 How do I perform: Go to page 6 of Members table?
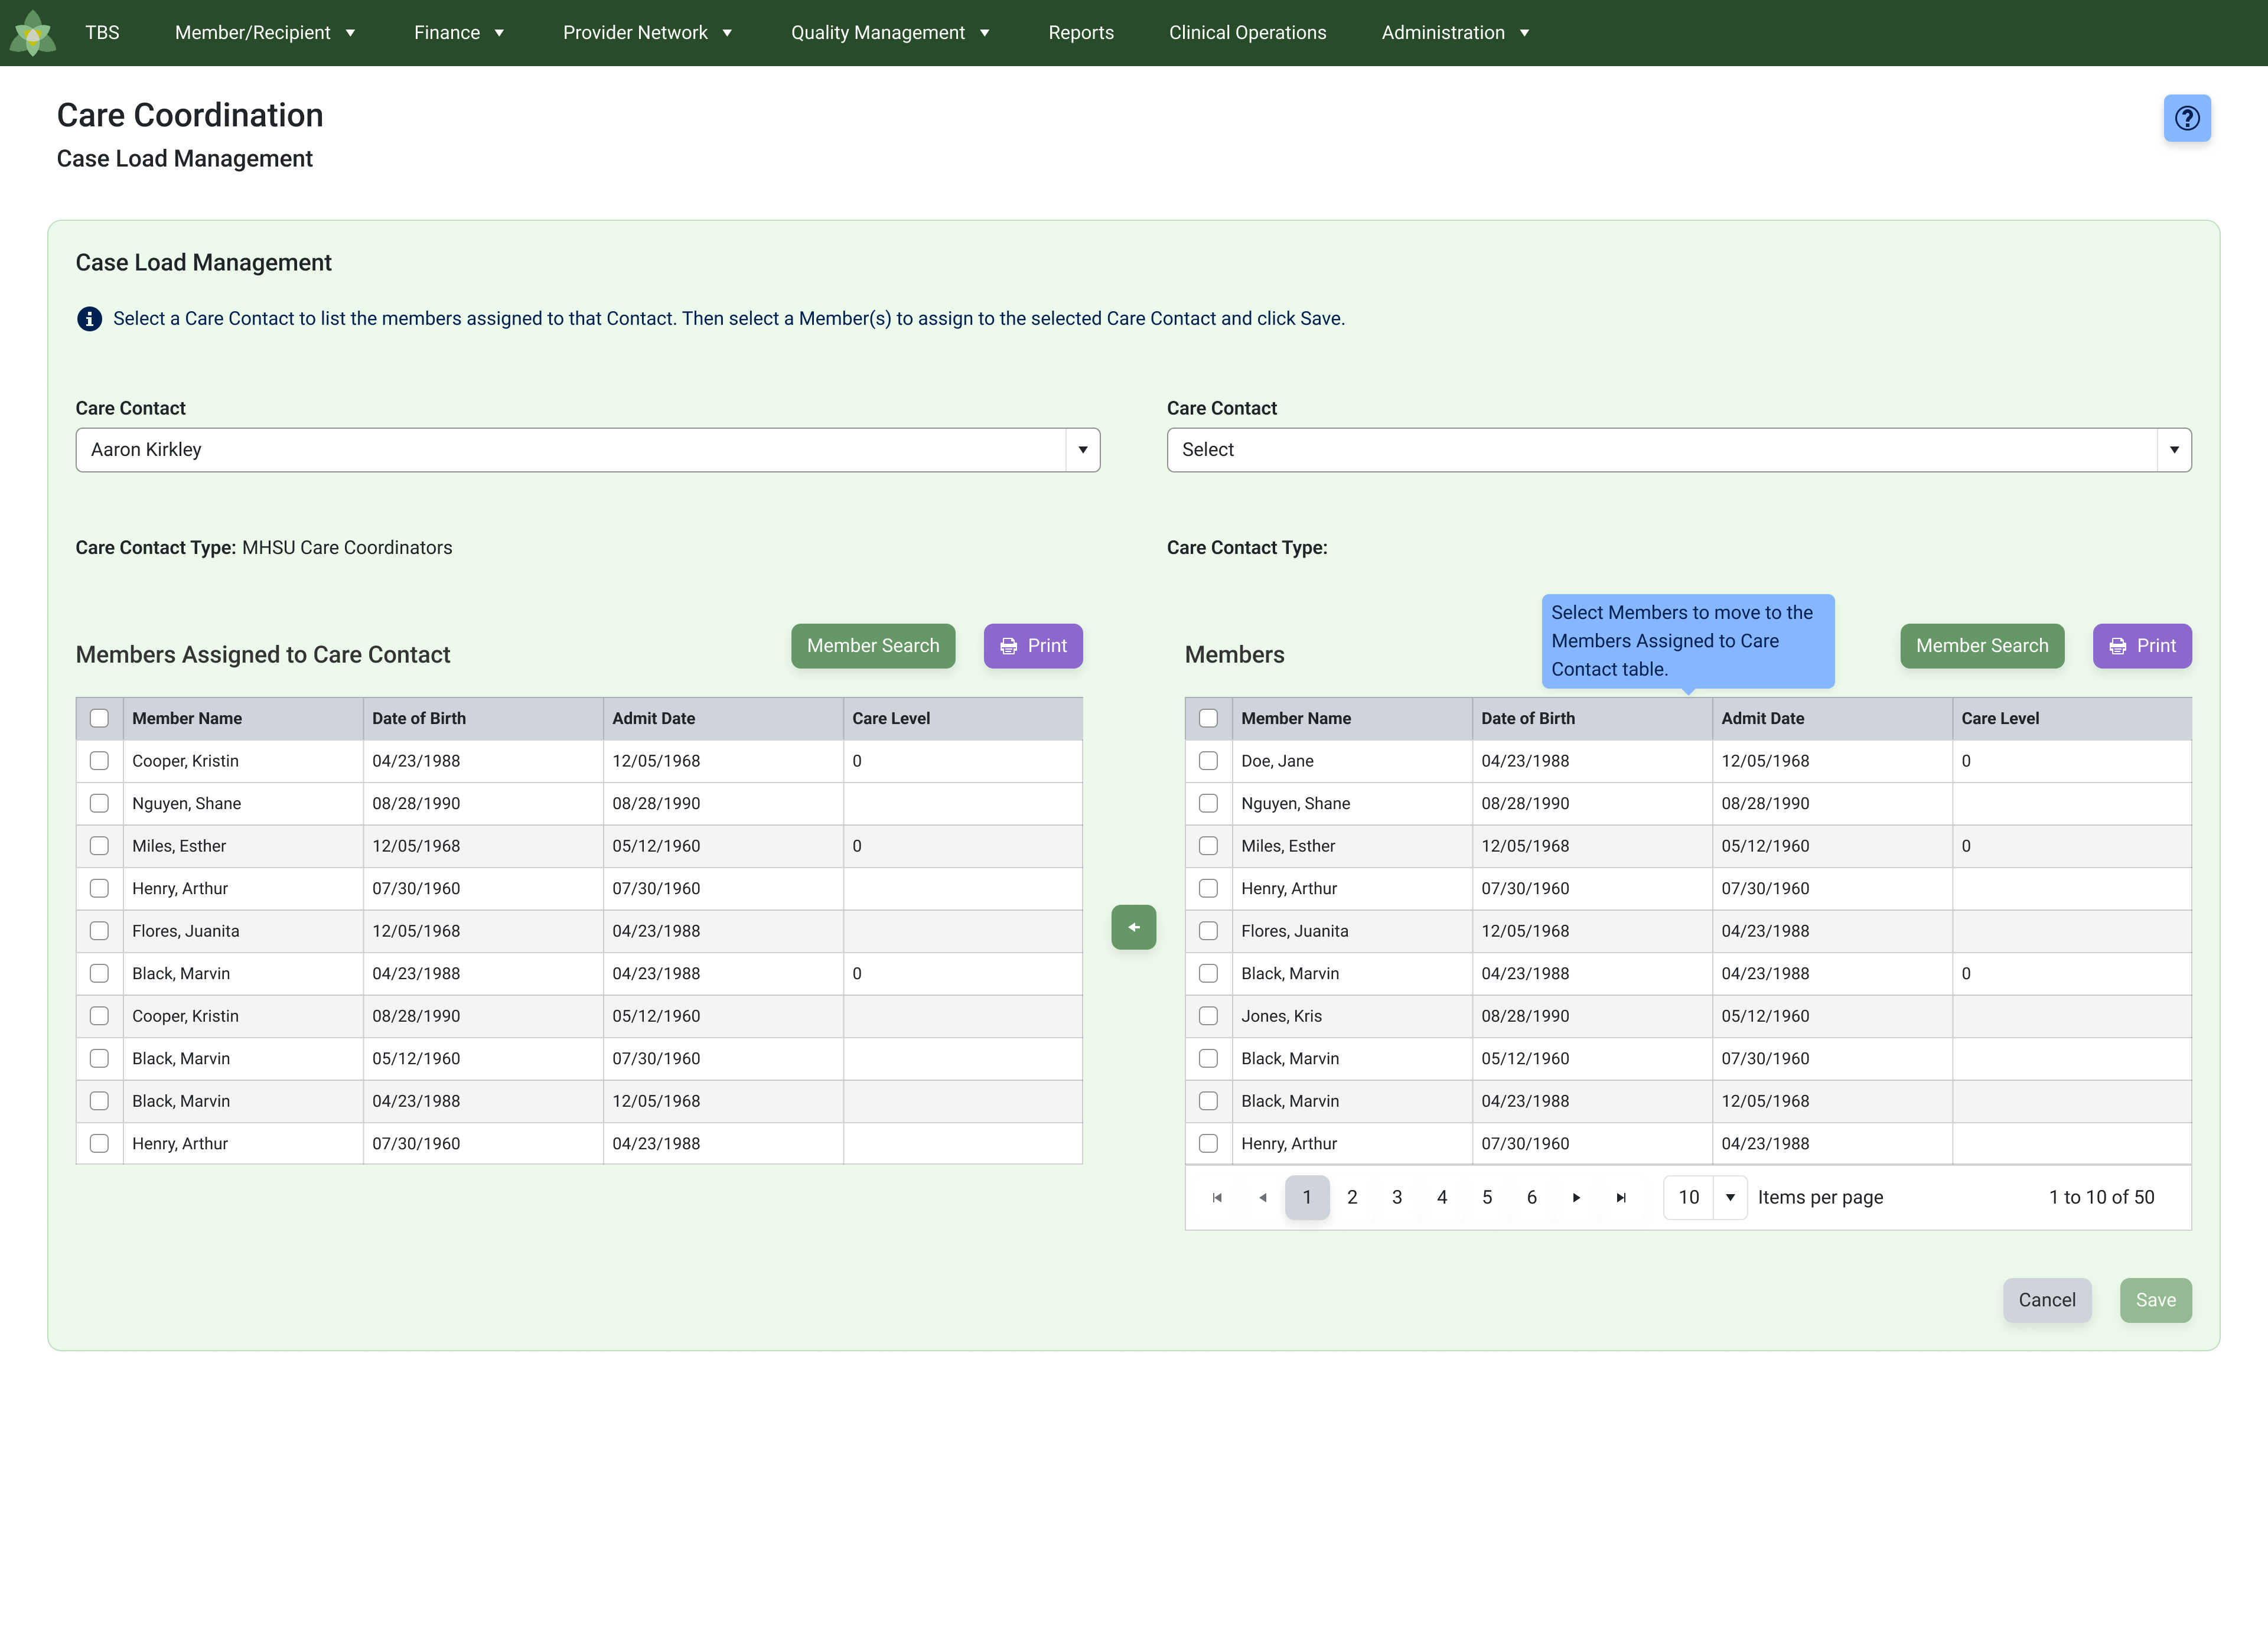pos(1531,1197)
